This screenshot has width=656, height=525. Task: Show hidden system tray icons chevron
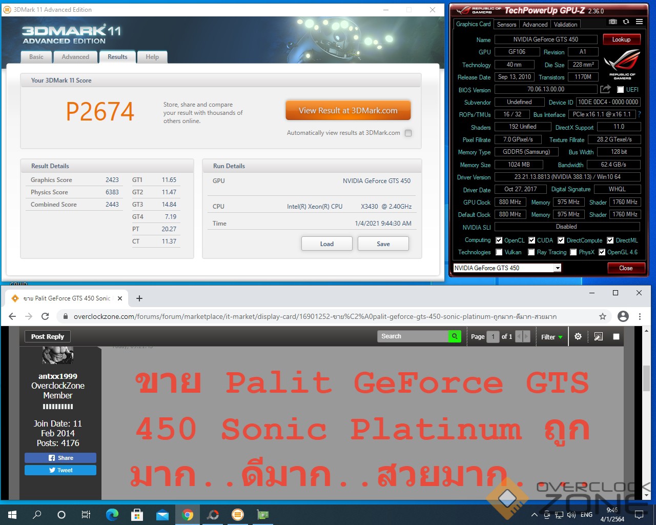pyautogui.click(x=535, y=515)
